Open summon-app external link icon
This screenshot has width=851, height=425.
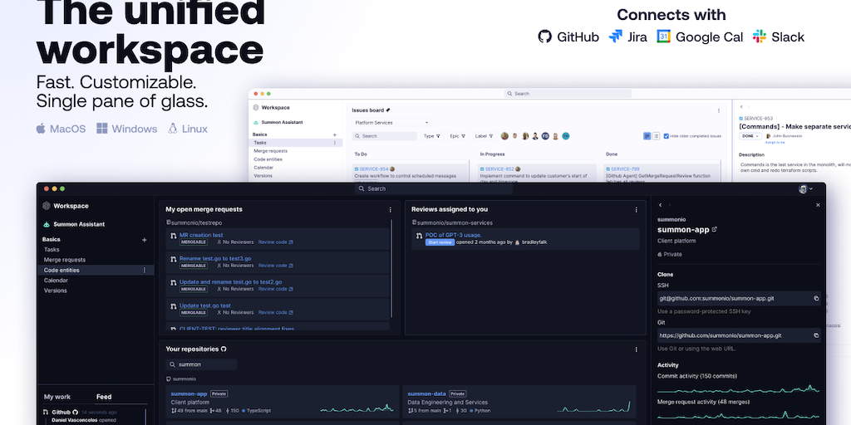pos(715,229)
